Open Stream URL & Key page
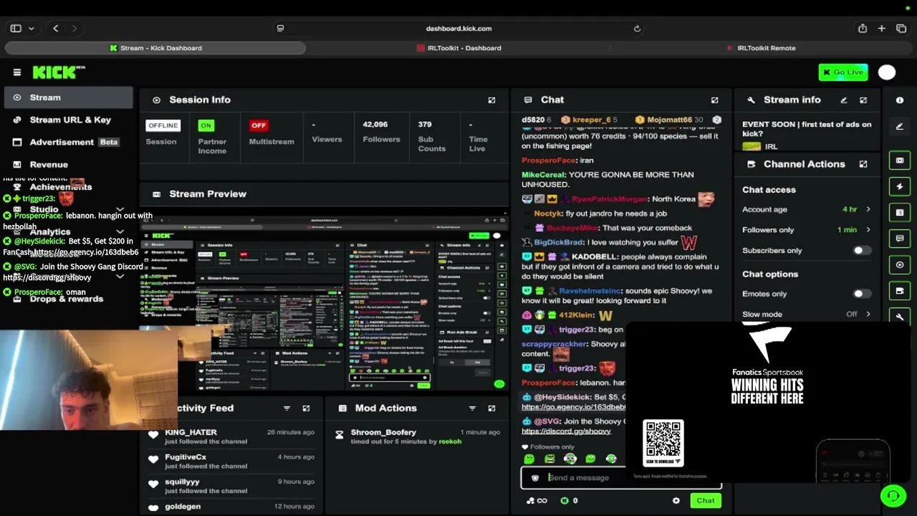The image size is (917, 516). 68,120
